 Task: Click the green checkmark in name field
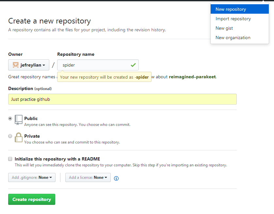point(133,65)
